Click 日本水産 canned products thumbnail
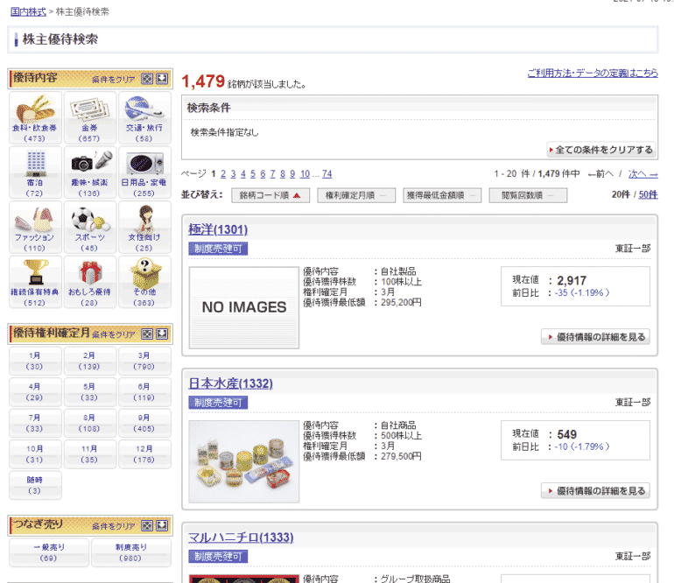674x583 pixels. click(243, 461)
